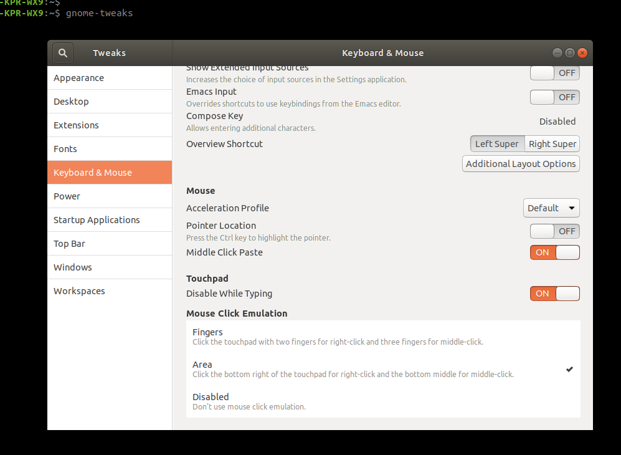Open the Startup Applications section
Screen dimensions: 621x455
point(97,219)
